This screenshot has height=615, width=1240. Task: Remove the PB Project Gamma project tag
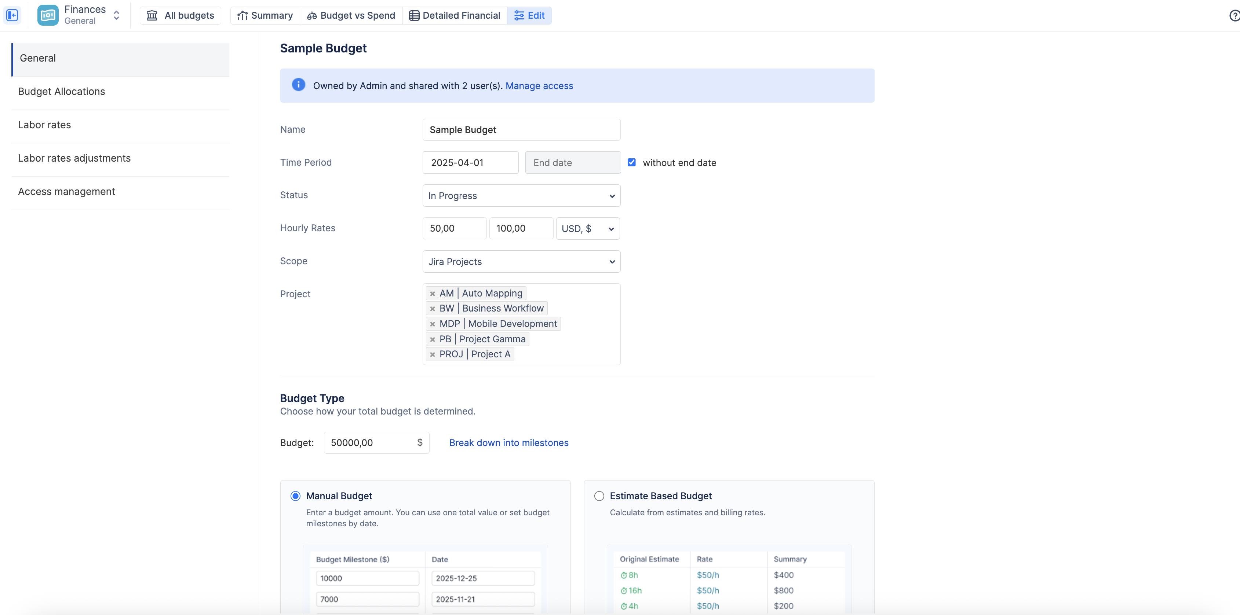click(x=432, y=339)
